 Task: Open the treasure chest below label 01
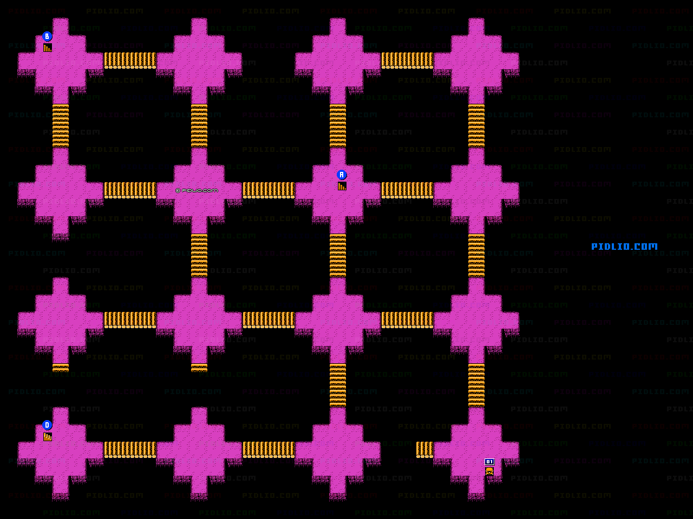[489, 471]
